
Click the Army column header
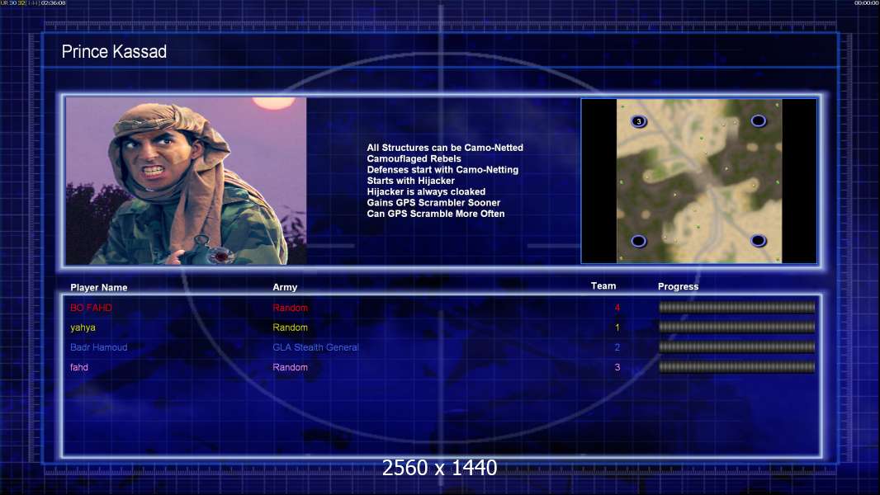click(x=285, y=287)
